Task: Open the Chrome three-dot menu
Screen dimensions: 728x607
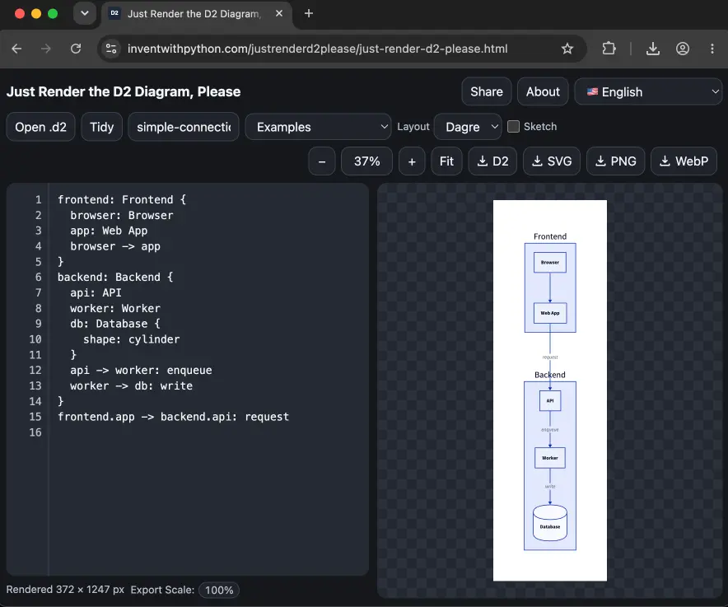Action: 712,49
